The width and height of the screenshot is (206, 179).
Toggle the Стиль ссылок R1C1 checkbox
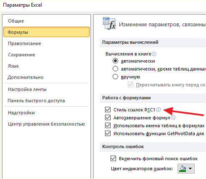[x=108, y=110]
